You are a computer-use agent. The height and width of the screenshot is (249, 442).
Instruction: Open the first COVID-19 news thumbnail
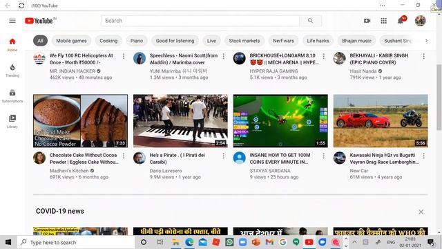[80, 231]
